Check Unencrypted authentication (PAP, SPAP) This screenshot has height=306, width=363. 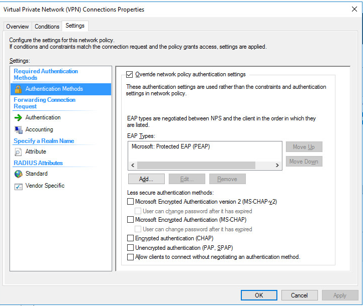click(131, 248)
